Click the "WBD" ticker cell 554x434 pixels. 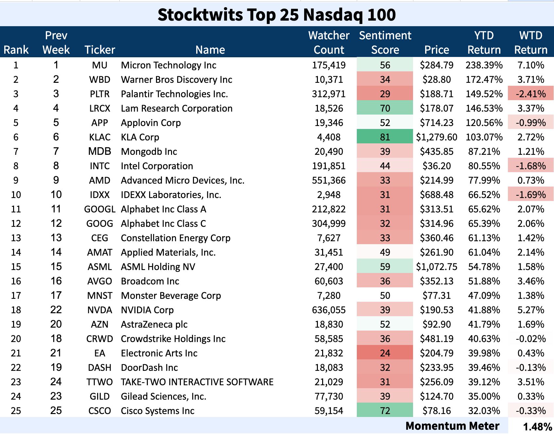tap(100, 80)
